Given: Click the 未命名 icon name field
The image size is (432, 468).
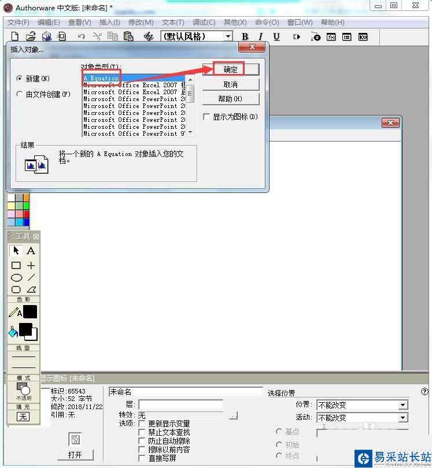Looking at the screenshot, I should click(186, 392).
